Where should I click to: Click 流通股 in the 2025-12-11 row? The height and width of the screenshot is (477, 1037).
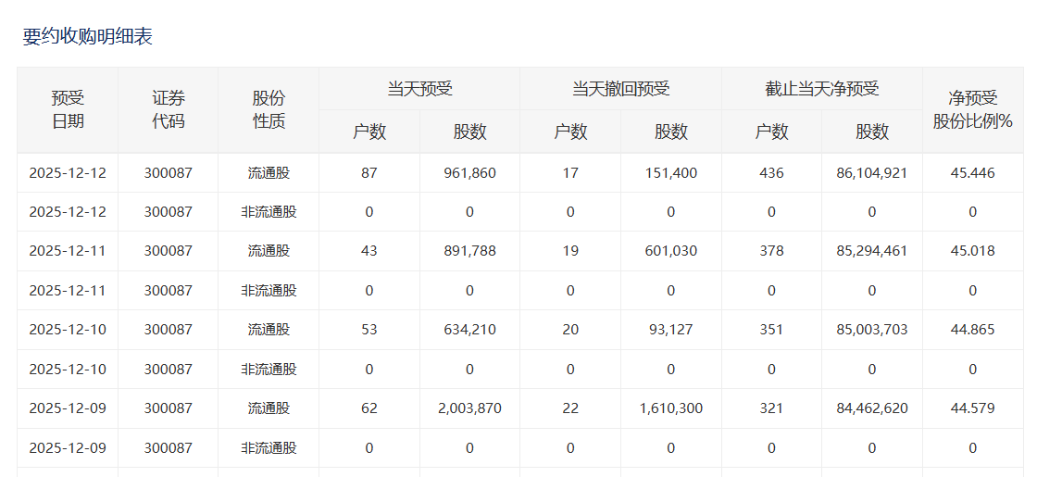(269, 251)
